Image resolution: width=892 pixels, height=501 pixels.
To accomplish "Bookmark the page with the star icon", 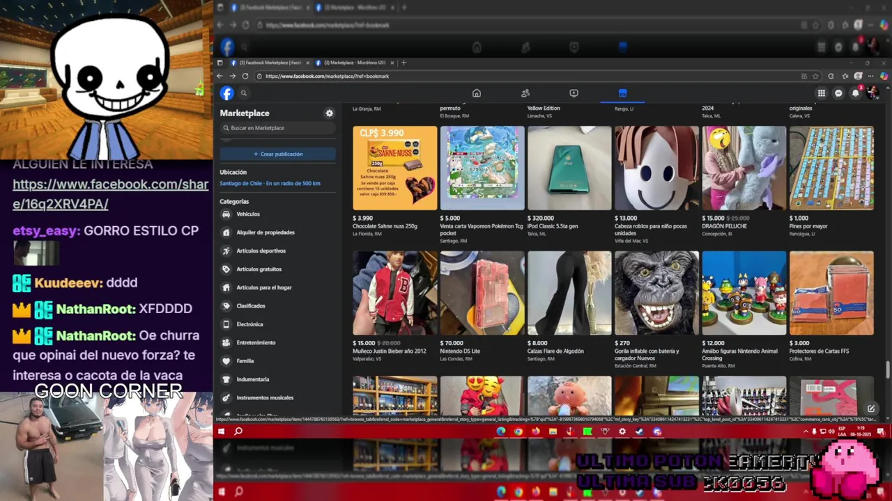I will click(x=815, y=76).
